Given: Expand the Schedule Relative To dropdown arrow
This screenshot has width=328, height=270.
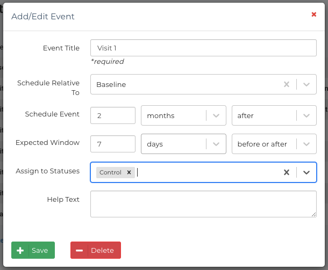Looking at the screenshot, I should click(x=306, y=84).
